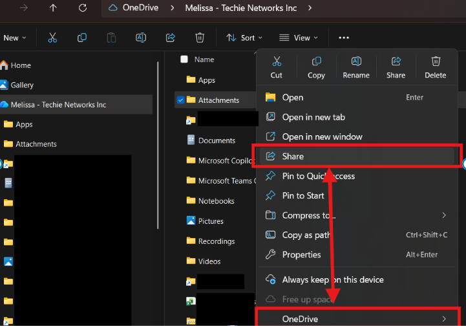Navigate up one folder level
The image size is (466, 326).
click(53, 8)
